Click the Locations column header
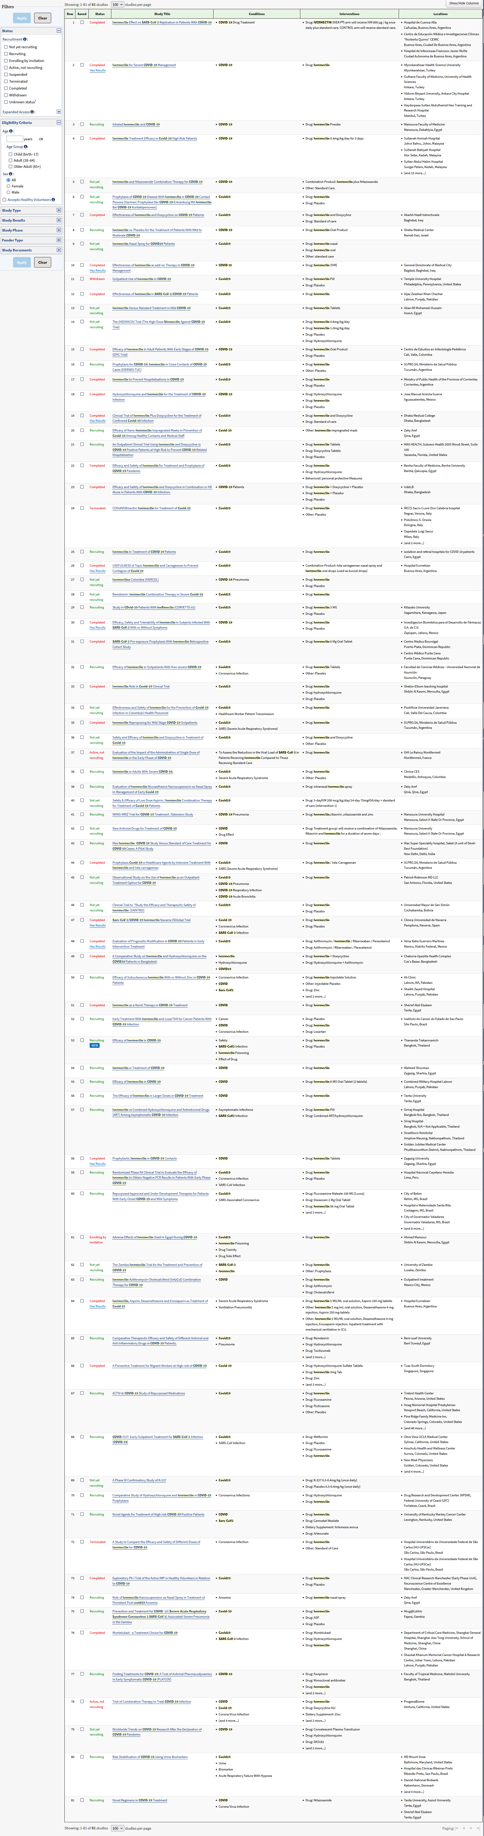 pos(441,14)
